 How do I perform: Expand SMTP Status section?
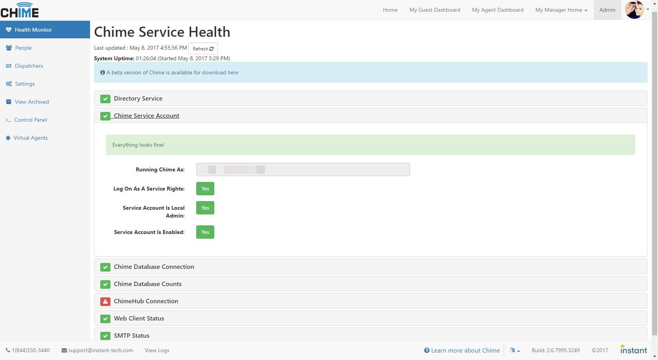pyautogui.click(x=371, y=335)
